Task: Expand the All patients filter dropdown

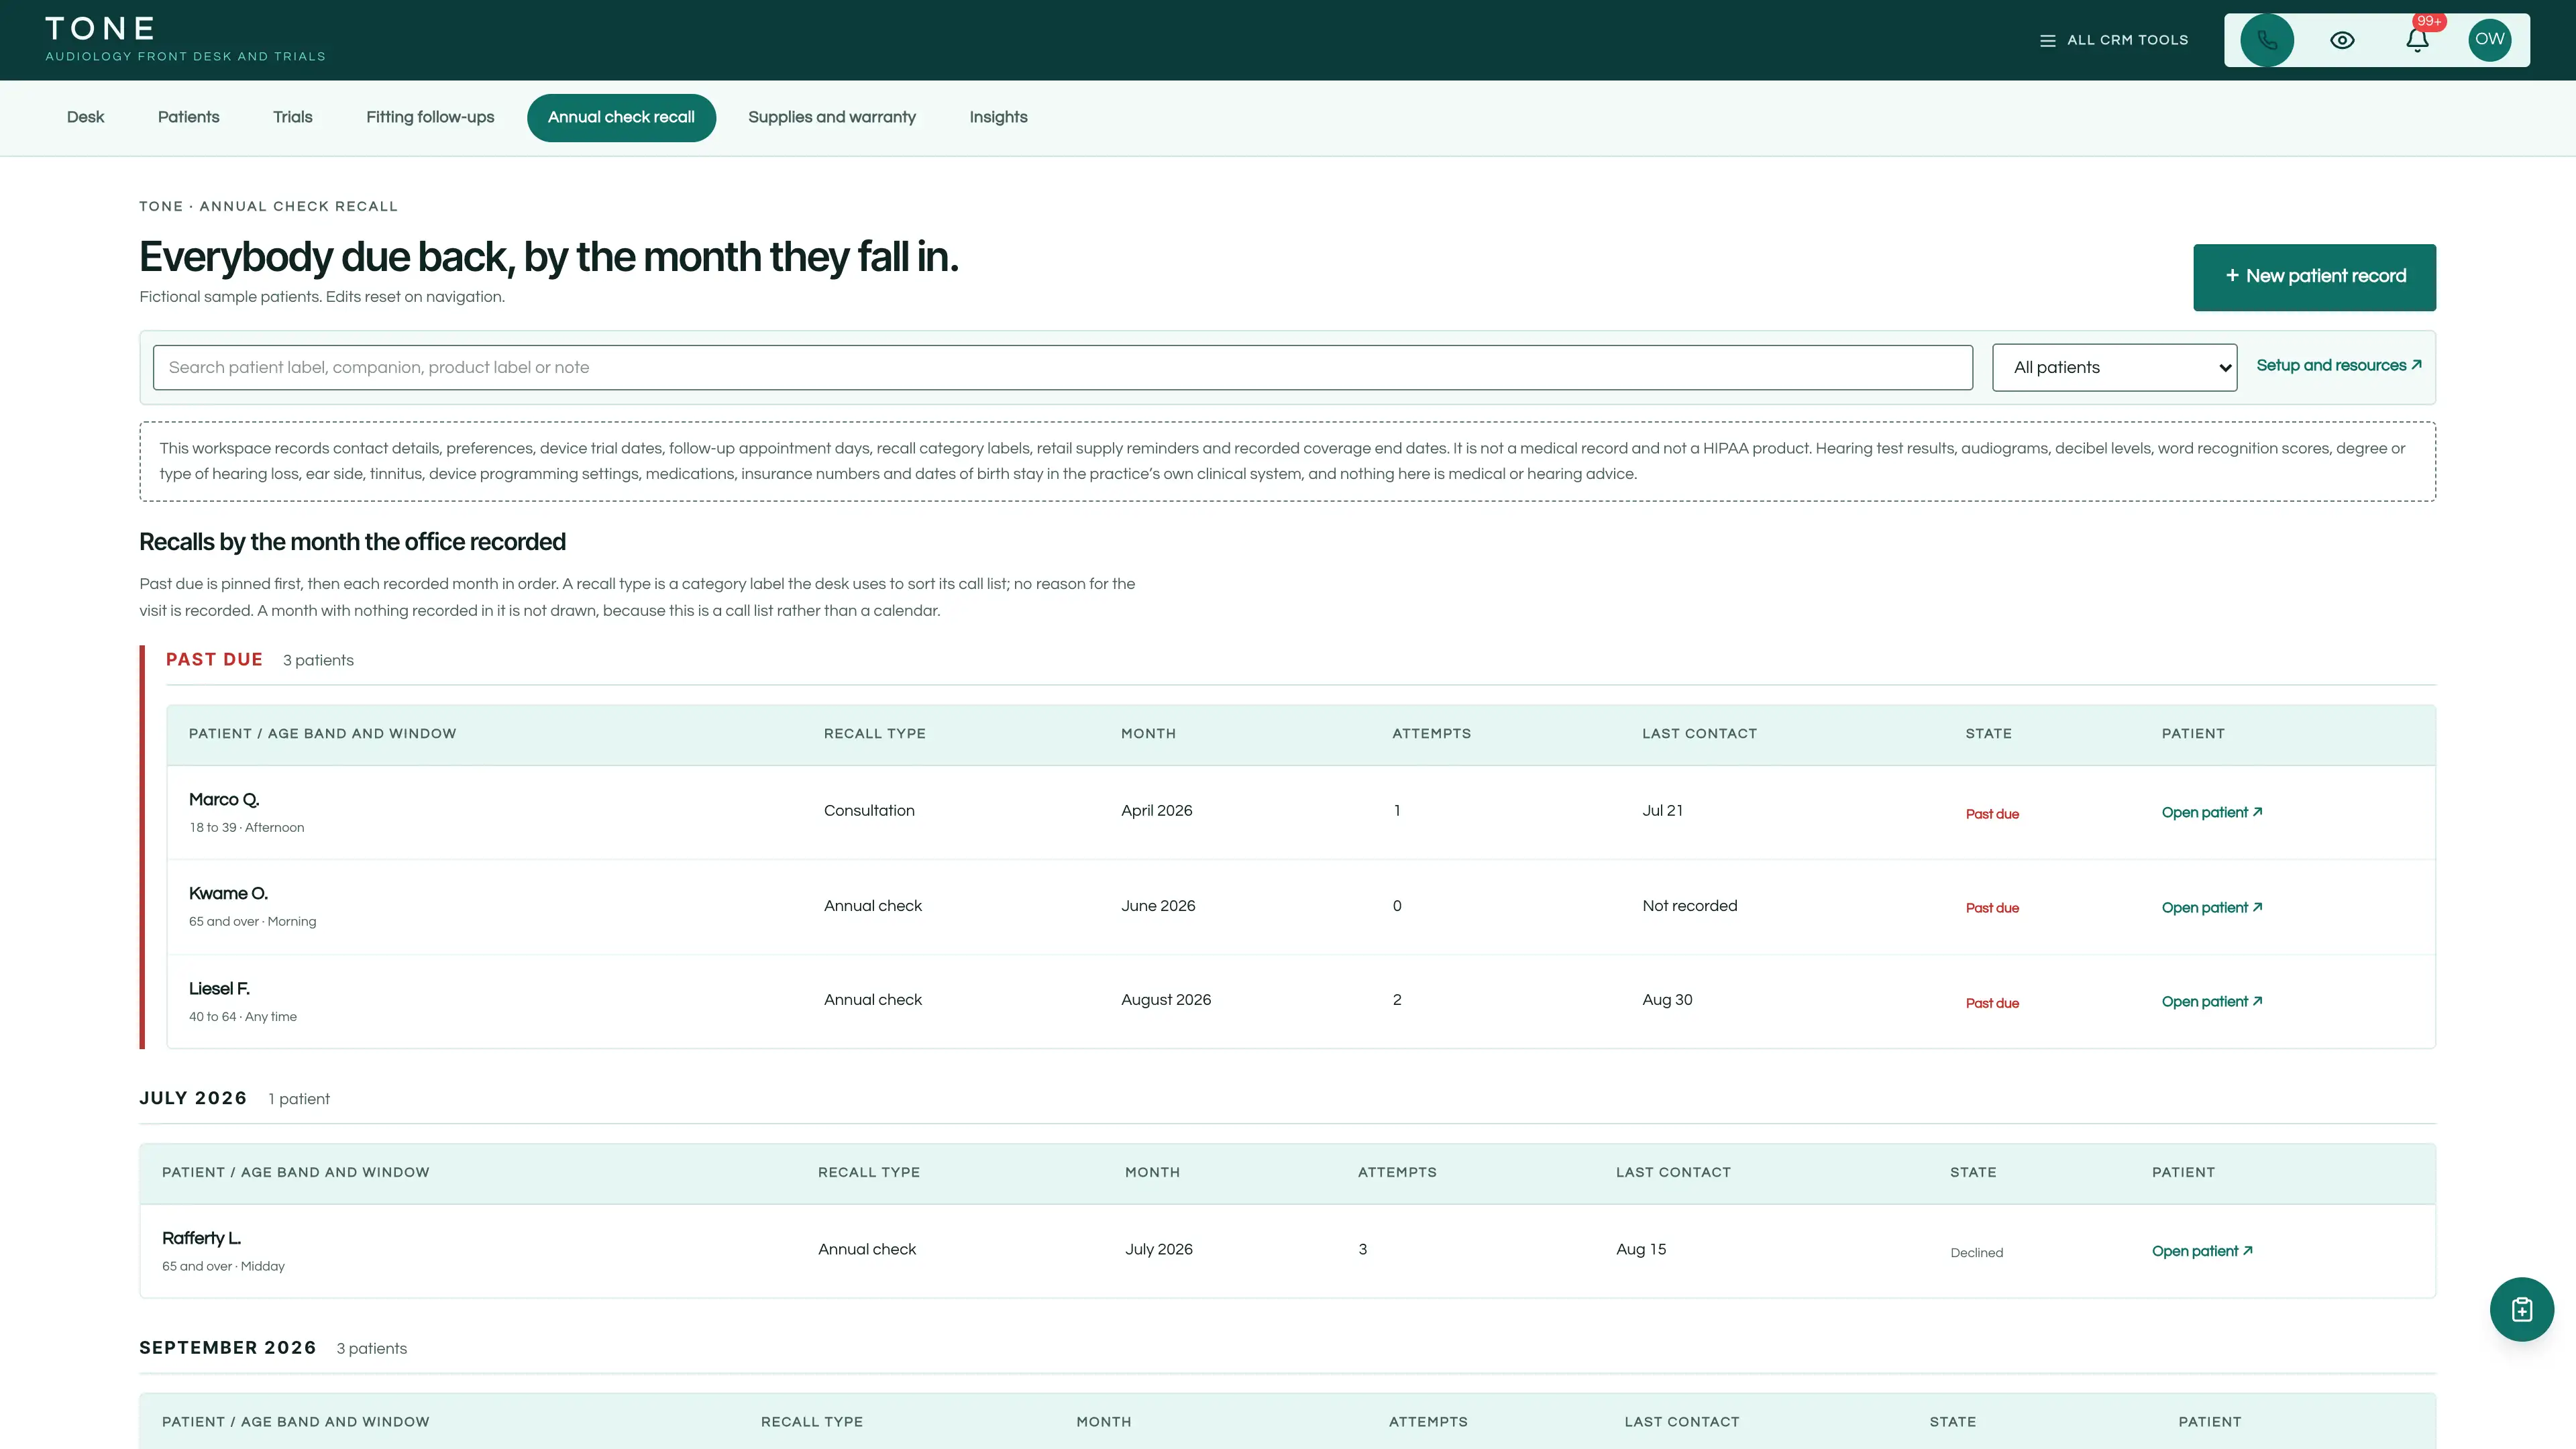Action: pyautogui.click(x=2114, y=367)
